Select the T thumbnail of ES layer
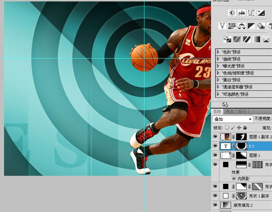This screenshot has height=212, width=272. click(225, 146)
